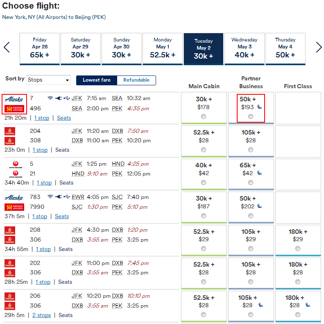Click the Wi-Fi icon on Alaska flight 7
Viewport: 324px width, 324px height.
tap(50, 98)
